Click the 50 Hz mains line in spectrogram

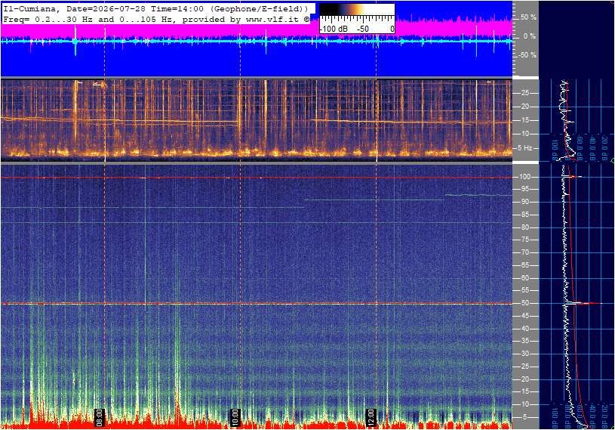(256, 304)
